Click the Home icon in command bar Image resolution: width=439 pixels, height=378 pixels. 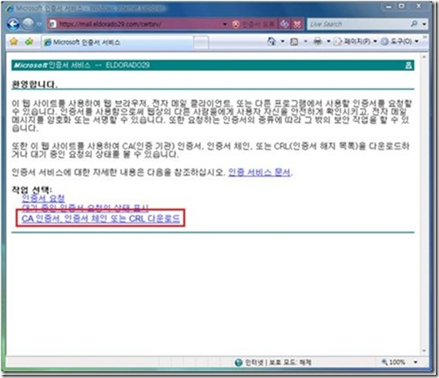click(272, 41)
